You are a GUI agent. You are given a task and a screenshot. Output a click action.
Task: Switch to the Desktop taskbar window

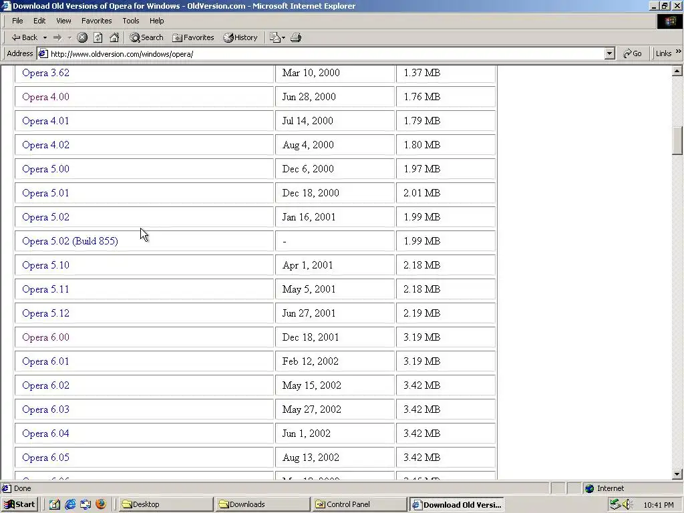click(166, 504)
